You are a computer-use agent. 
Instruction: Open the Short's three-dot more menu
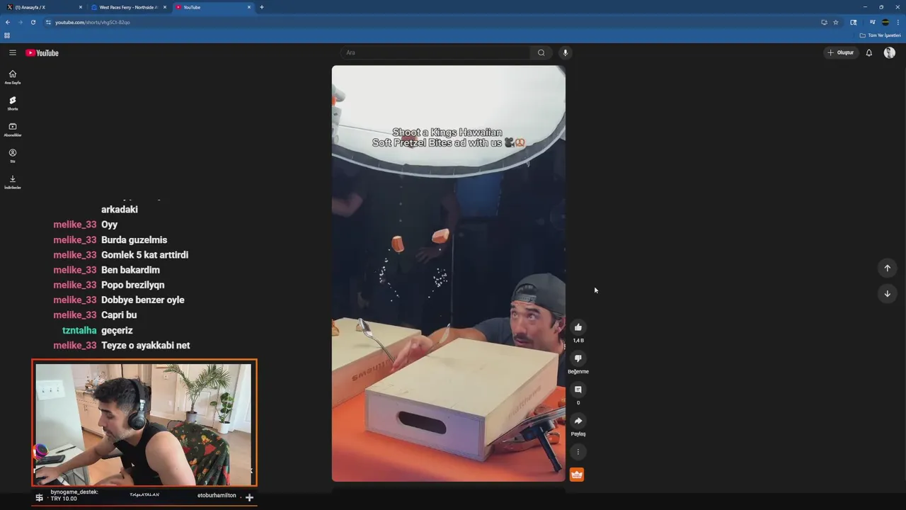point(578,452)
